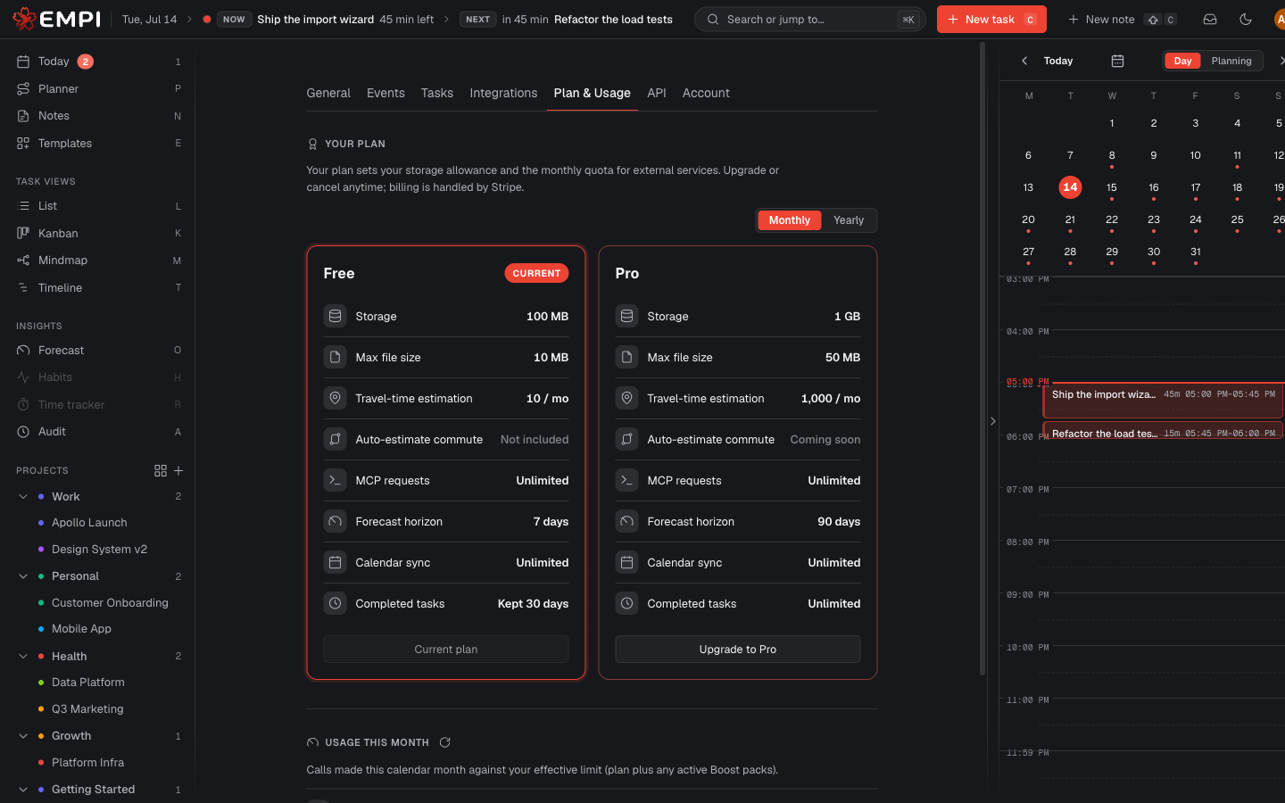Switch to List task view
The width and height of the screenshot is (1285, 803).
[x=98, y=206]
